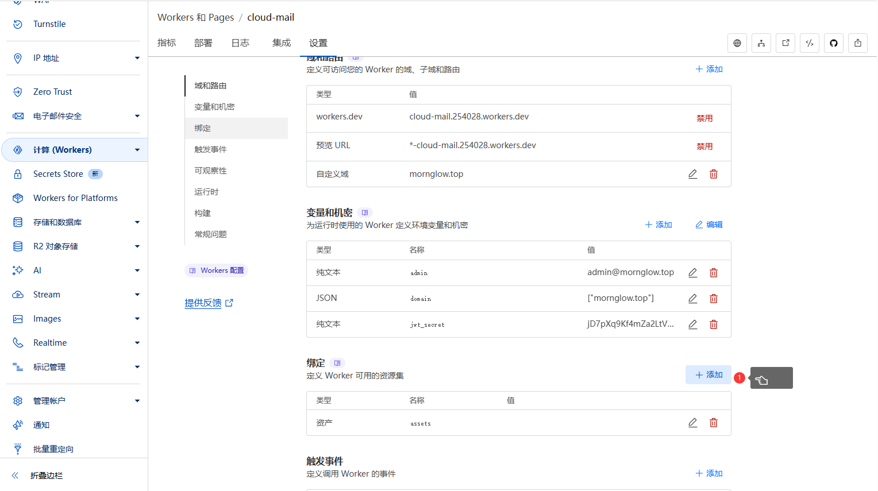The width and height of the screenshot is (878, 491).
Task: Click the GitHub icon in top toolbar
Action: [833, 43]
